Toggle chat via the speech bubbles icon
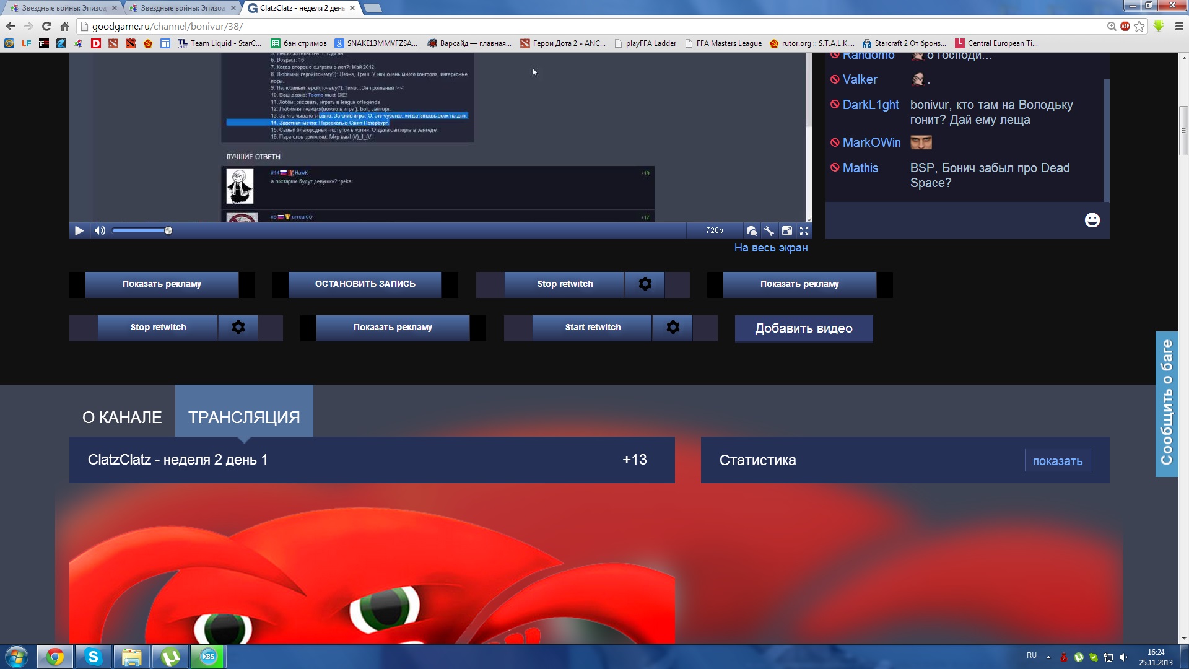1189x669 pixels. pos(751,230)
